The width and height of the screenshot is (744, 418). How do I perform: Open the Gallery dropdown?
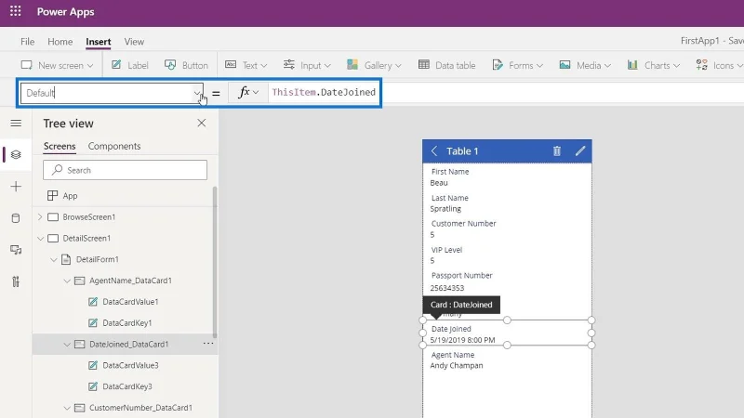tap(374, 65)
